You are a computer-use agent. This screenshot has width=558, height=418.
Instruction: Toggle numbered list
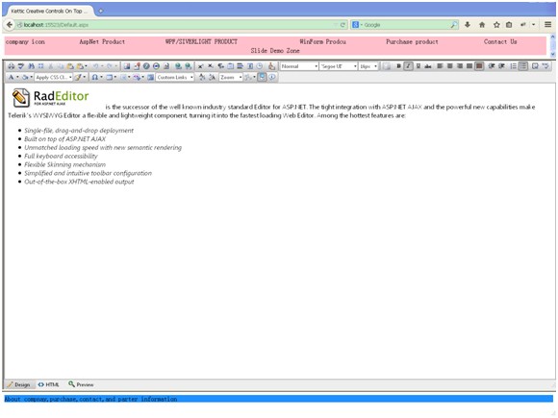[x=513, y=66]
